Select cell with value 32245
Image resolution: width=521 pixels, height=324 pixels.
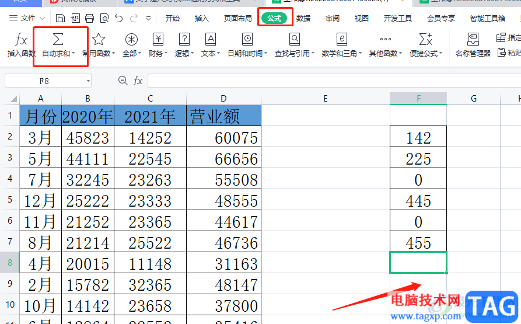(x=88, y=179)
